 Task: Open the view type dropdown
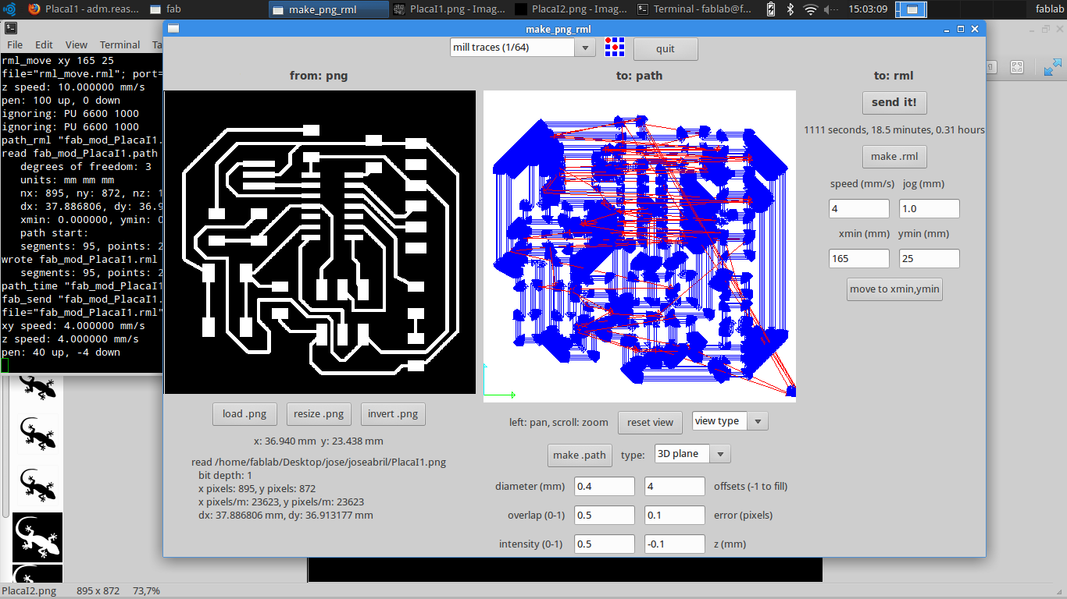(x=730, y=421)
